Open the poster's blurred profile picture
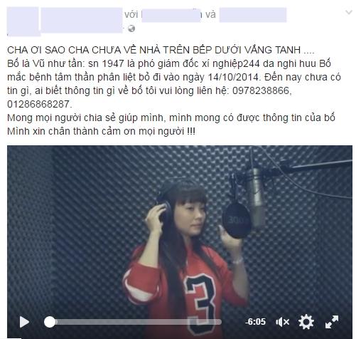 23,21
